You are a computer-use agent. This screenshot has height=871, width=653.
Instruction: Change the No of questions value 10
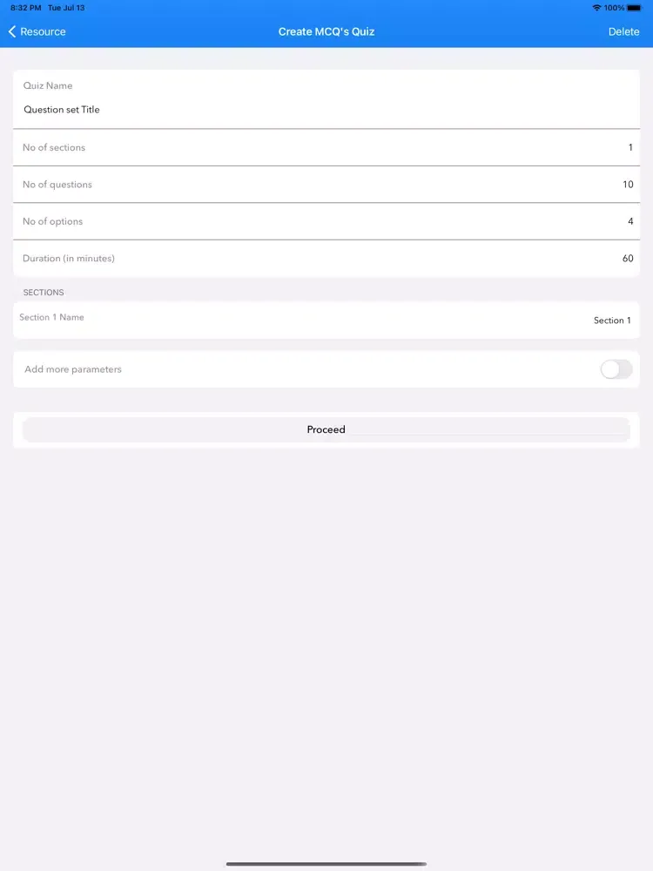[628, 185]
